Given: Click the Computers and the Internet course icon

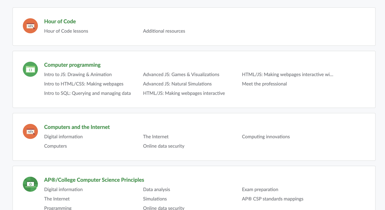Looking at the screenshot, I should tap(30, 131).
